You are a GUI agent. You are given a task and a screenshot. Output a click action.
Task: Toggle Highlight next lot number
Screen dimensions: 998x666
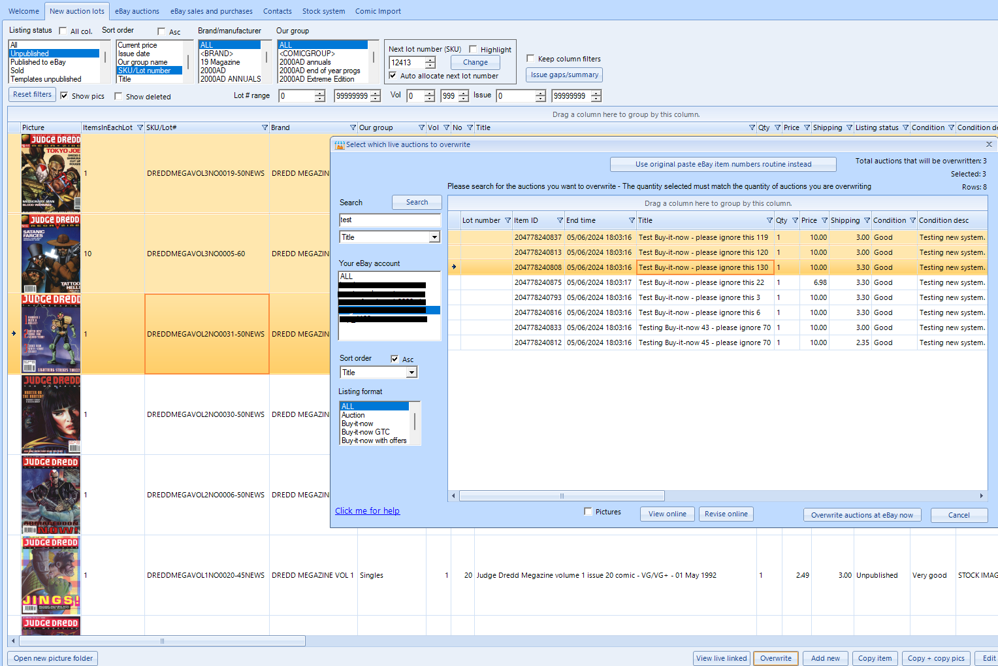(x=473, y=49)
